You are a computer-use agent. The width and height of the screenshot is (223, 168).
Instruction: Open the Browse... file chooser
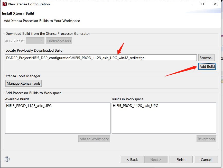click(x=206, y=58)
